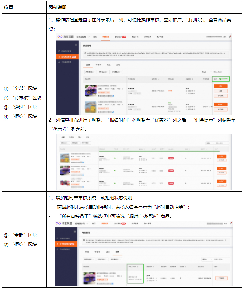243x289 pixels.
Task: Click the sidebar hamburger icon in bottom screenshot
Action: tap(75, 231)
